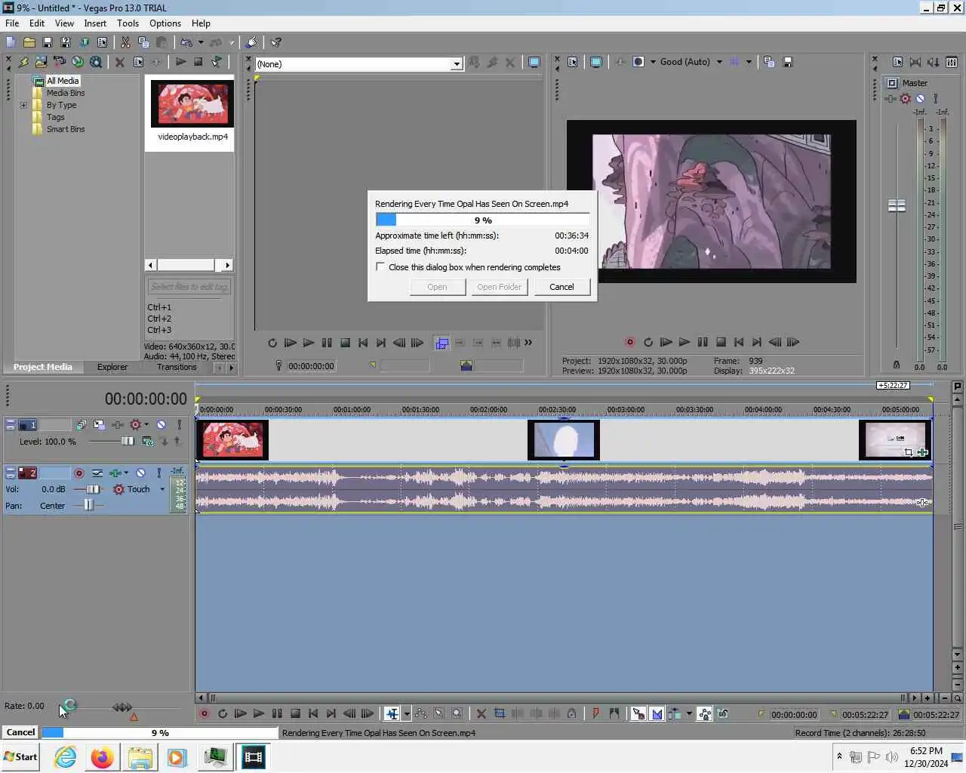966x773 pixels.
Task: Click the Insert Marker icon in timeline toolbar
Action: [595, 713]
